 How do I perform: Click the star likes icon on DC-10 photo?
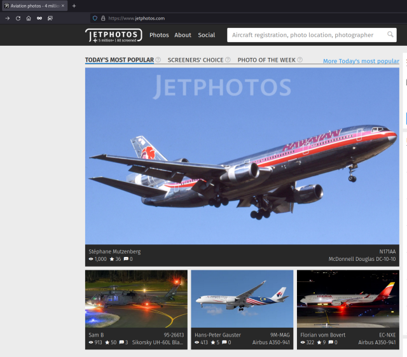[x=112, y=259]
